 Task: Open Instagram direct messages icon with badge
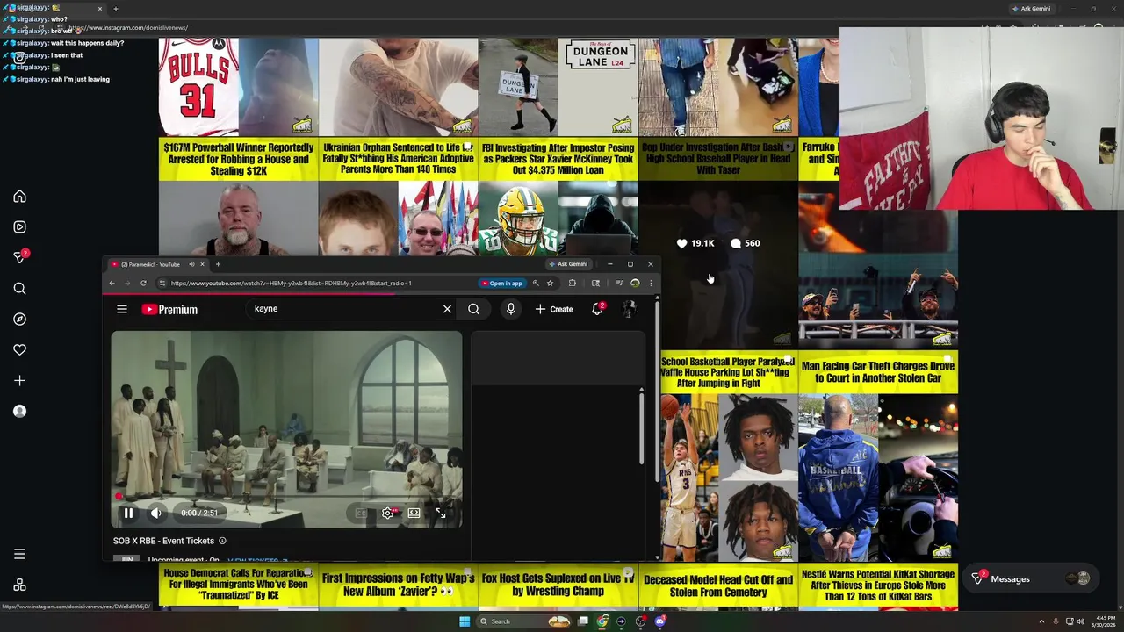pyautogui.click(x=20, y=257)
